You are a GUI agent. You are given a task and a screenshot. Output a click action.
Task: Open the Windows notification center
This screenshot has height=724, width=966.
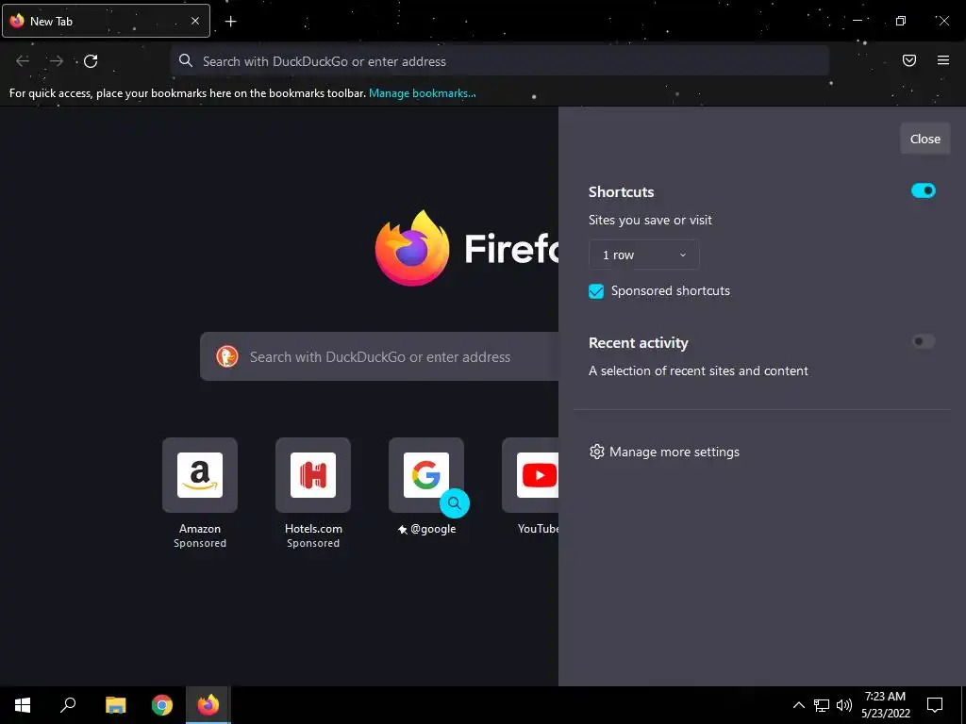click(935, 705)
